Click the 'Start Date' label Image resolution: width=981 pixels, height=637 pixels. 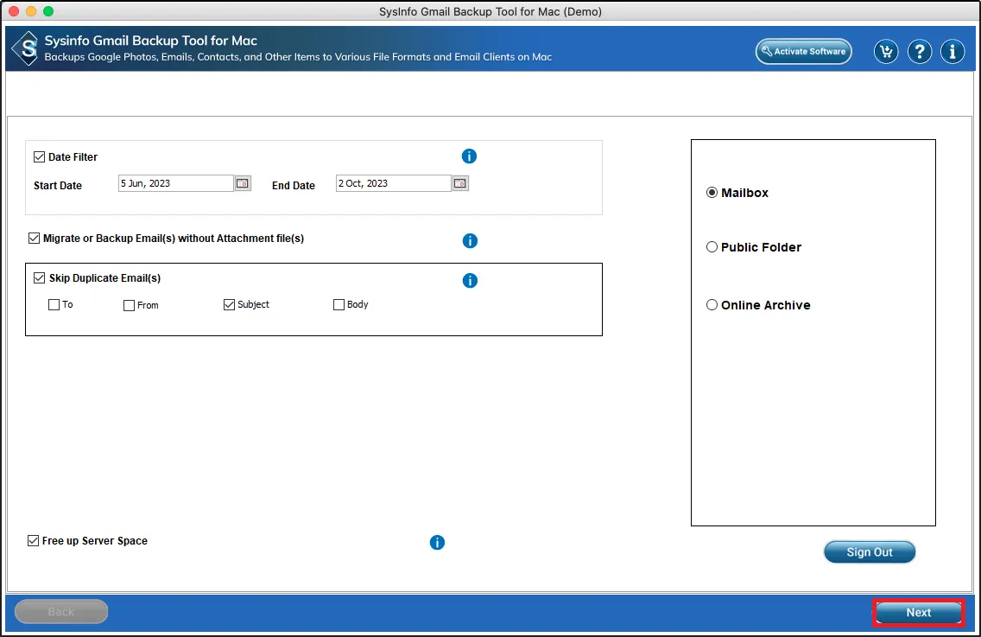[58, 186]
